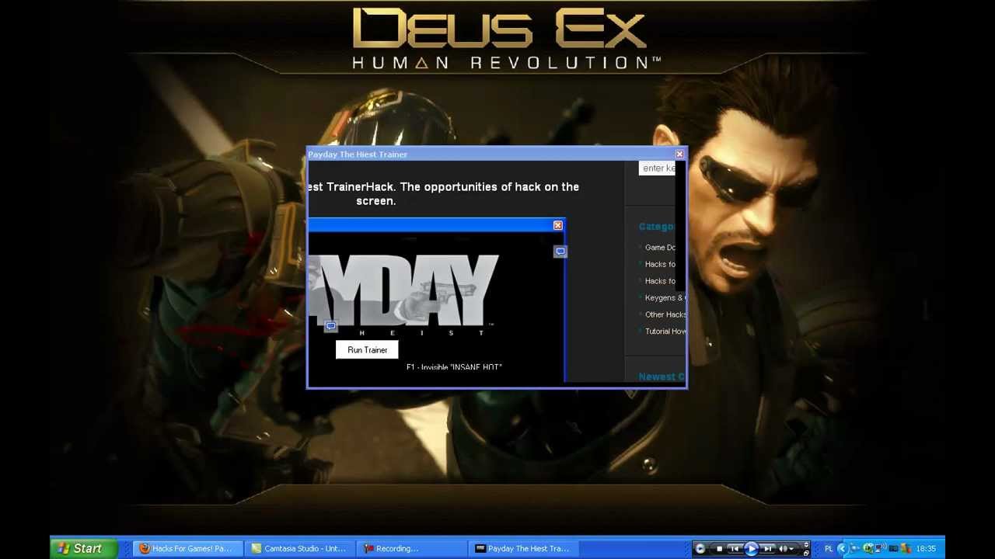
Task: Click the Payday Heist logo image
Action: [404, 293]
